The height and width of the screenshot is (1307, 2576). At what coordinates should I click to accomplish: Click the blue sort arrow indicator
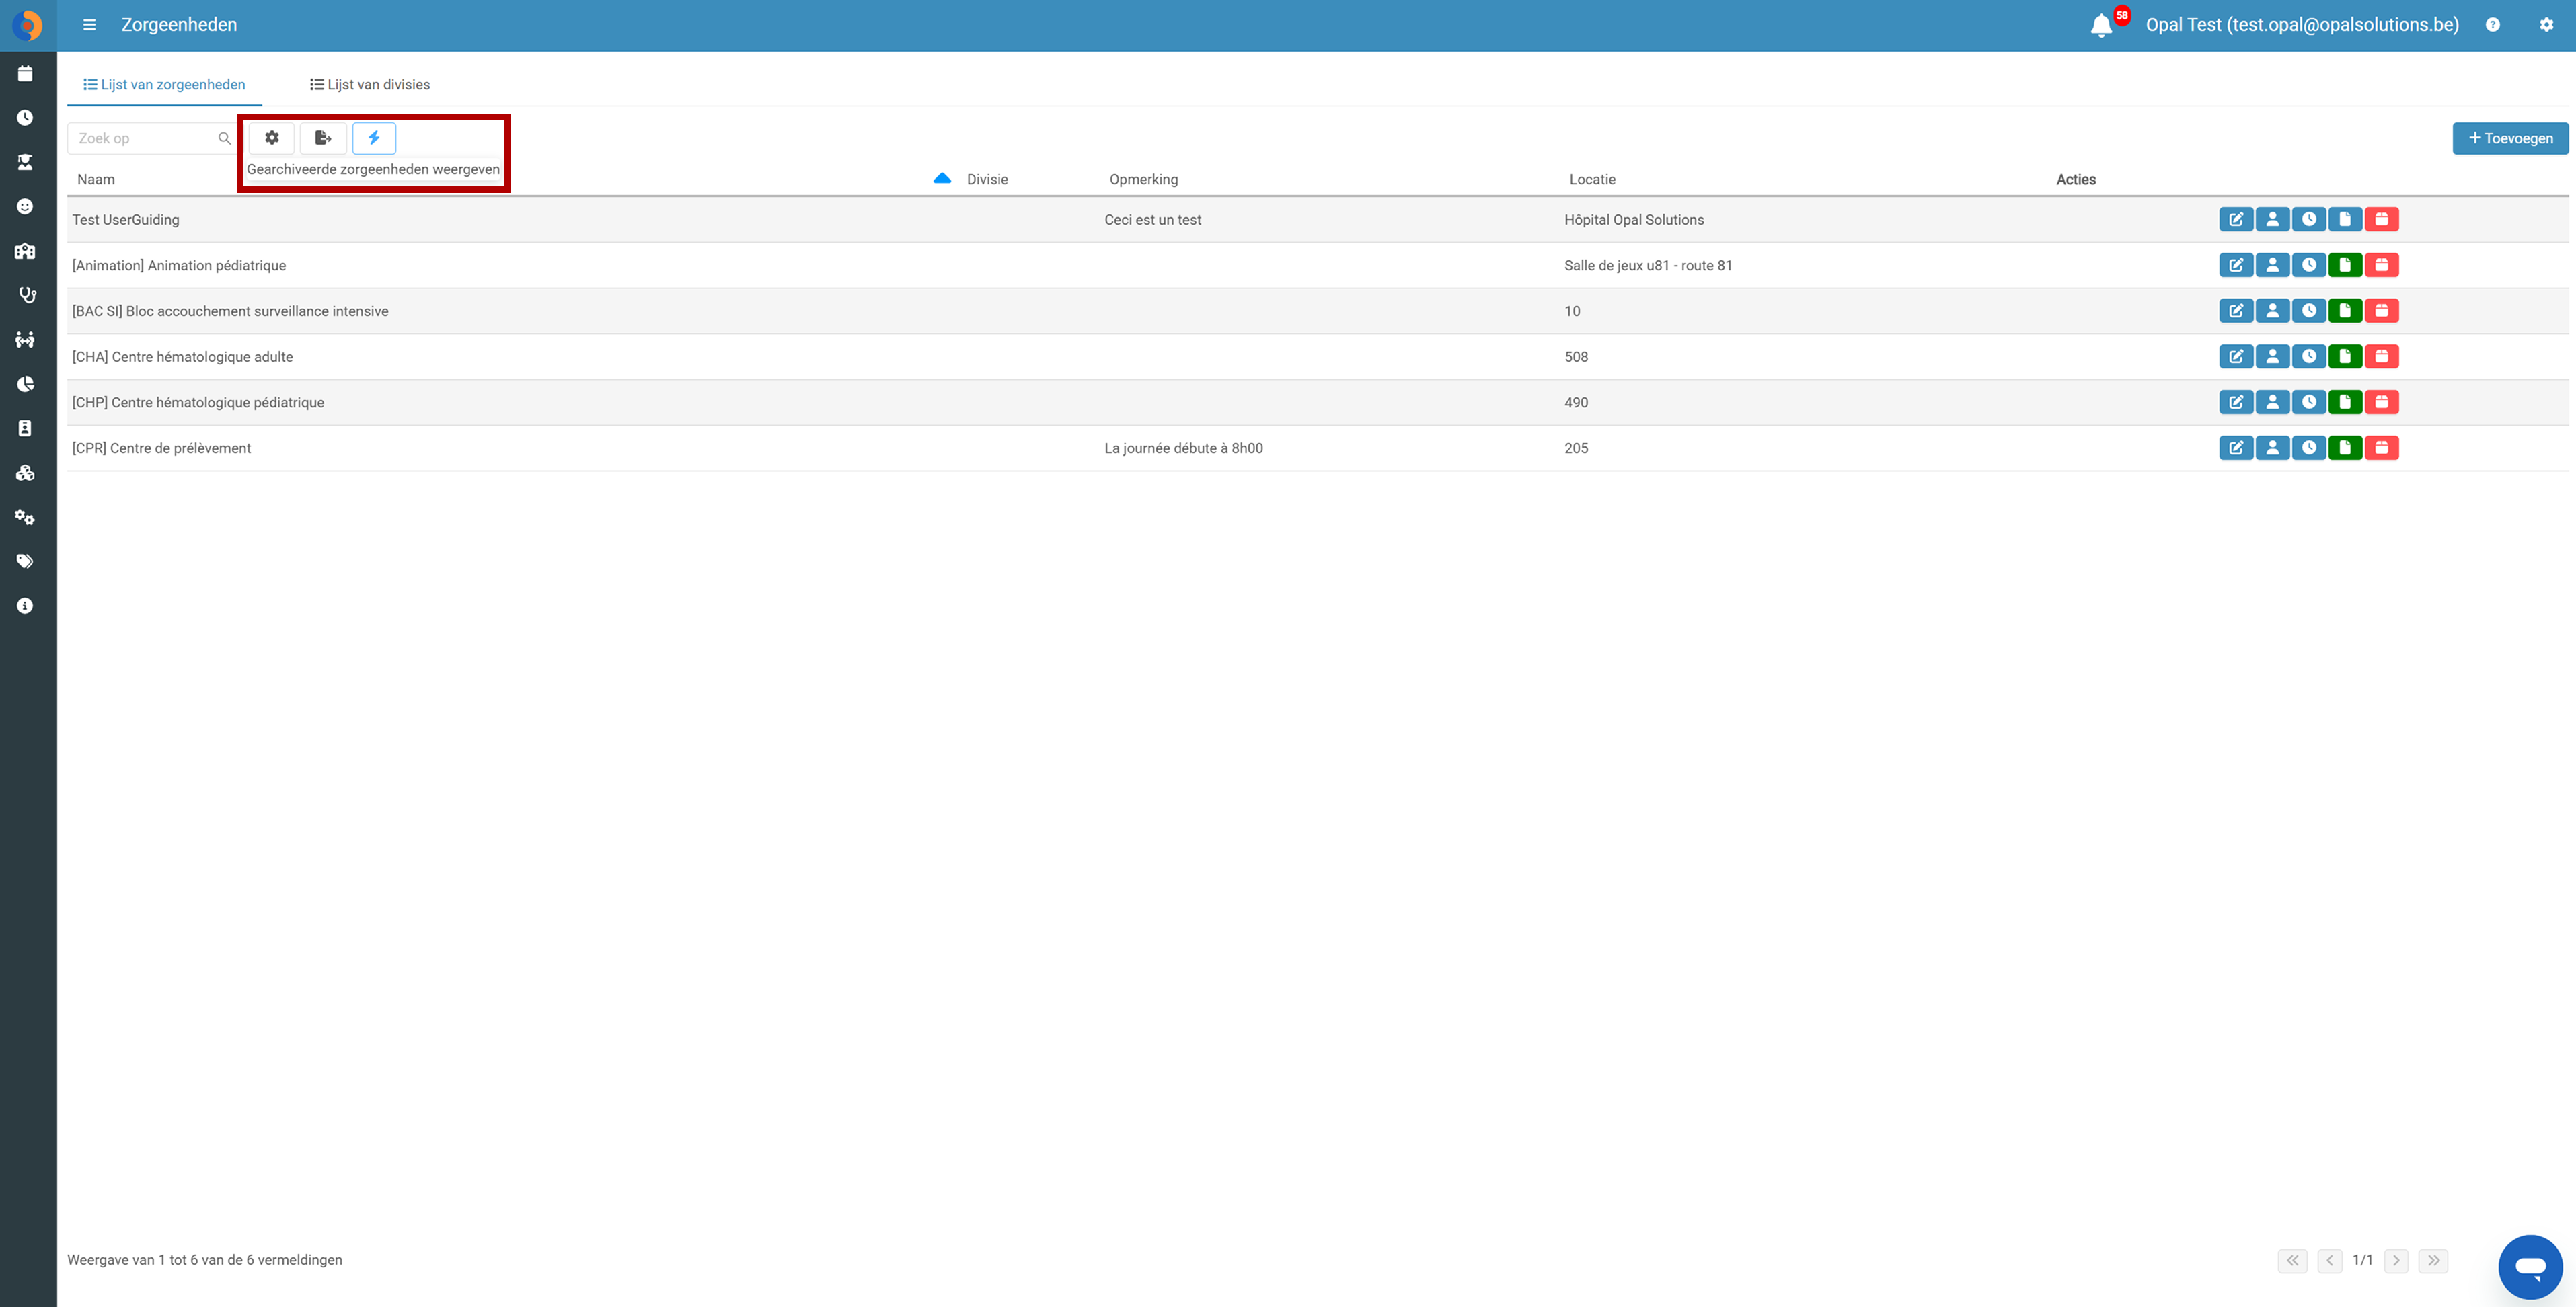click(941, 179)
